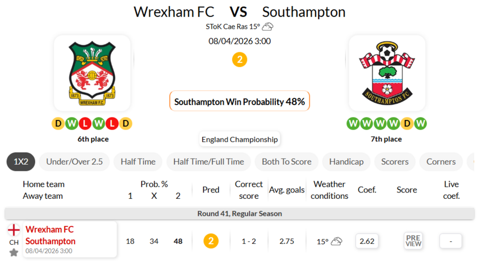Click the weather icon in match row
477x263 pixels.
337,241
